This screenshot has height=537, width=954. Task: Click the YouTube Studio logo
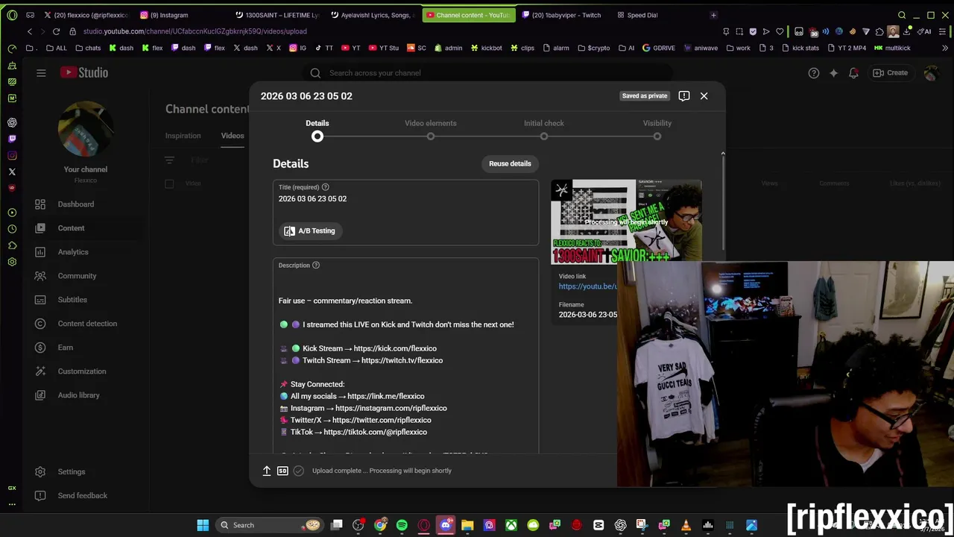click(84, 72)
